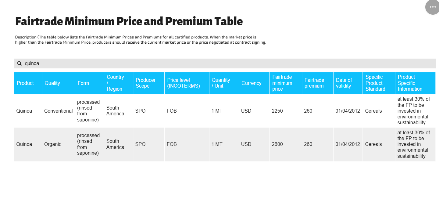The height and width of the screenshot is (206, 439).
Task: Click the Price level (INCOTERMS) header
Action: [x=184, y=83]
